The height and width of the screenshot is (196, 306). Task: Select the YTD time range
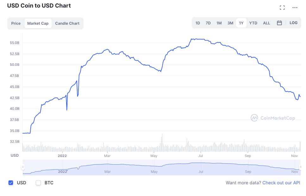pos(253,23)
